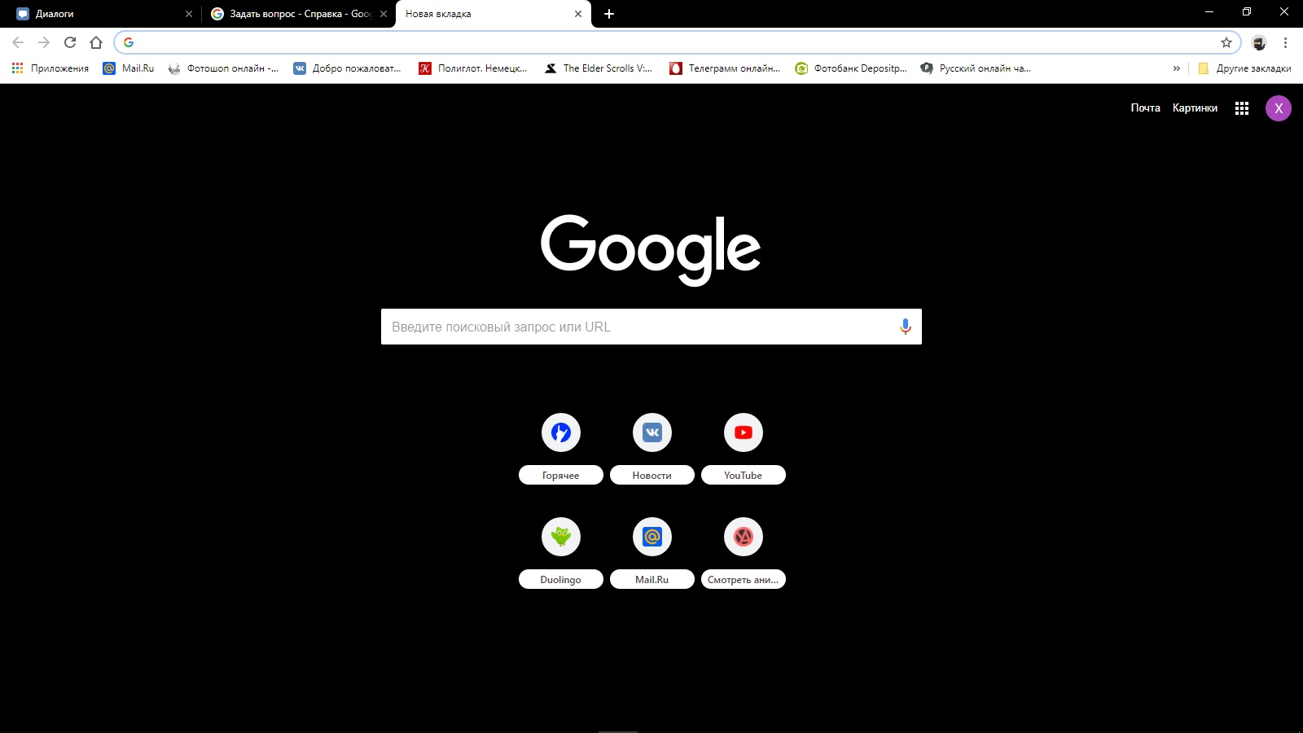Screen dimensions: 1303x733
Task: Open a new tab with the plus button
Action: [x=609, y=14]
